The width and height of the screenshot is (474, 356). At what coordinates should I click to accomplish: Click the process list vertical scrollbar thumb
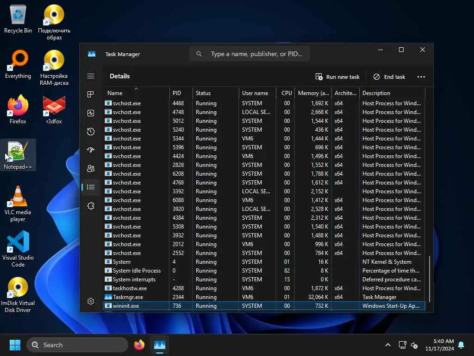(429, 279)
